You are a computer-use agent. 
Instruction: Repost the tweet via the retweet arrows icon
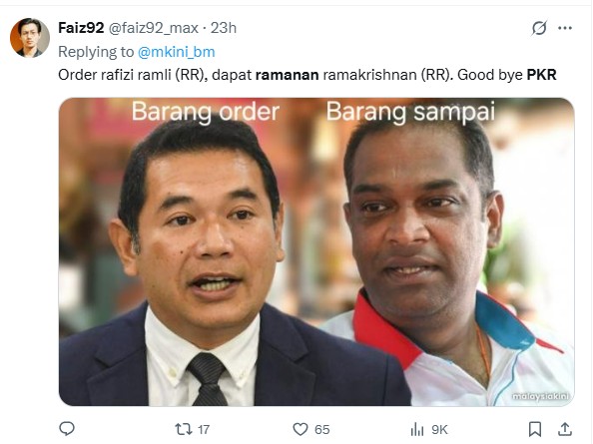pos(184,429)
